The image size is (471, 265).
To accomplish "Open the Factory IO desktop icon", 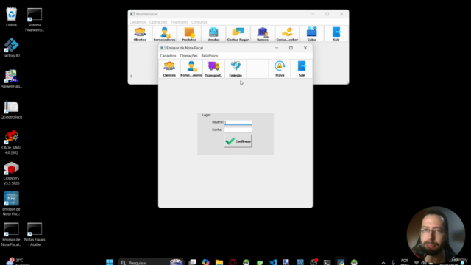I will 12,48.
